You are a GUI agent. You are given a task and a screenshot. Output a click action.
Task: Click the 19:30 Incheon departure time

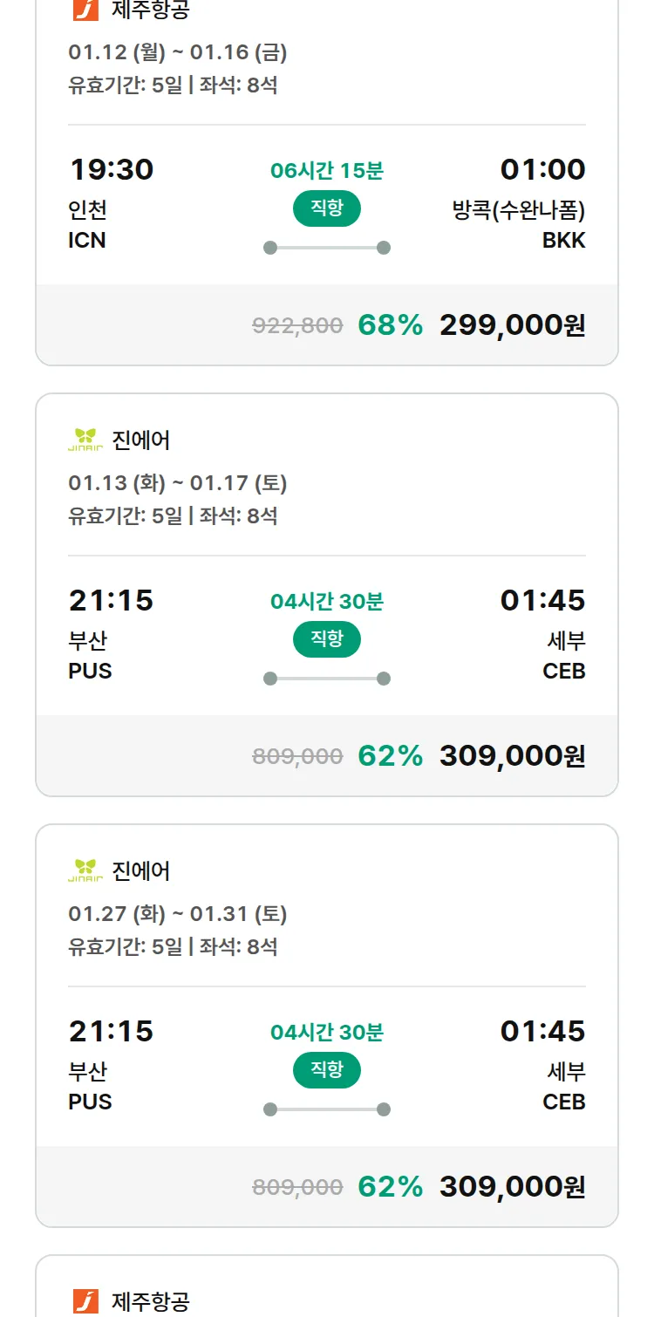pyautogui.click(x=111, y=170)
